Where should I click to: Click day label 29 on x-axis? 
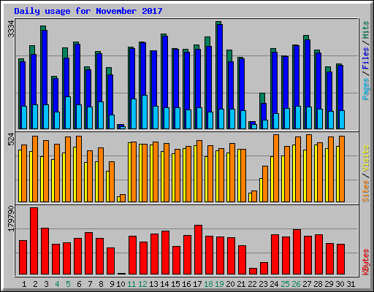pyautogui.click(x=329, y=284)
